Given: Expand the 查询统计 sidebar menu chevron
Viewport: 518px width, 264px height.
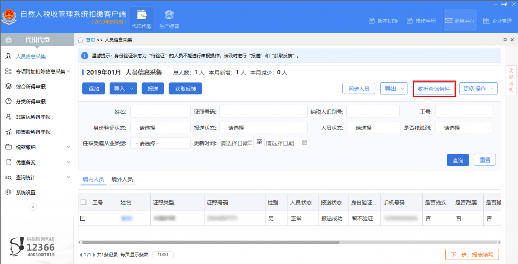Looking at the screenshot, I should pyautogui.click(x=69, y=177).
